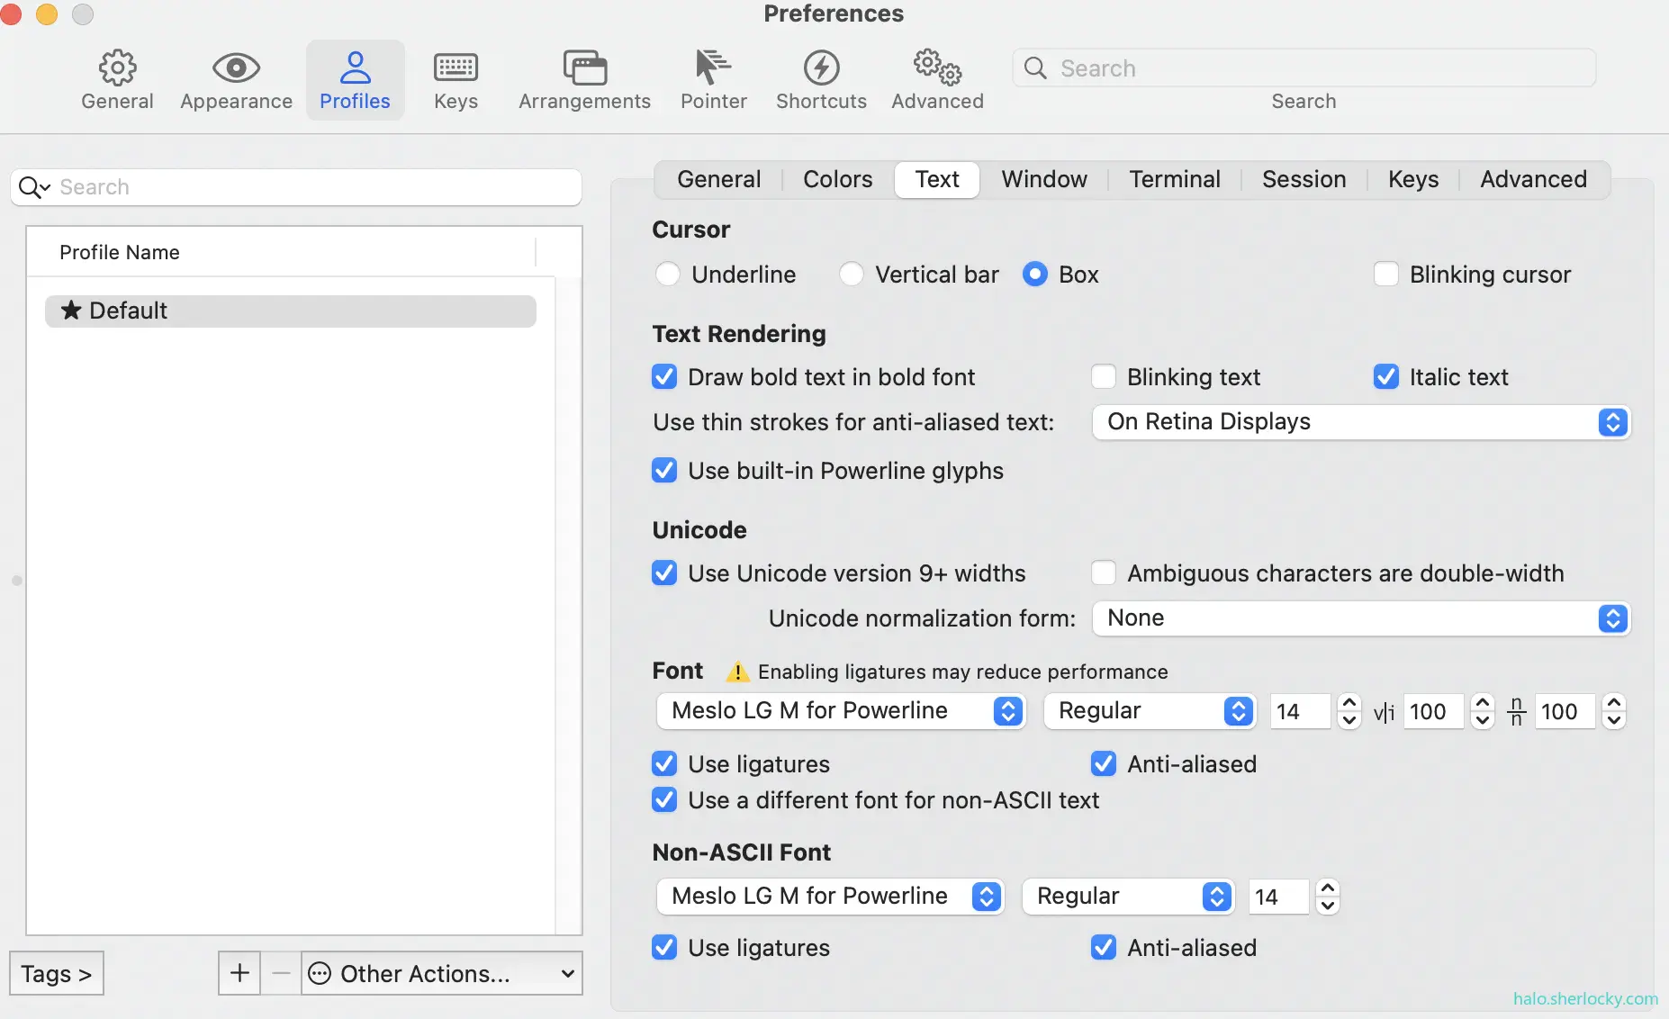Click the Tags button

(x=56, y=973)
